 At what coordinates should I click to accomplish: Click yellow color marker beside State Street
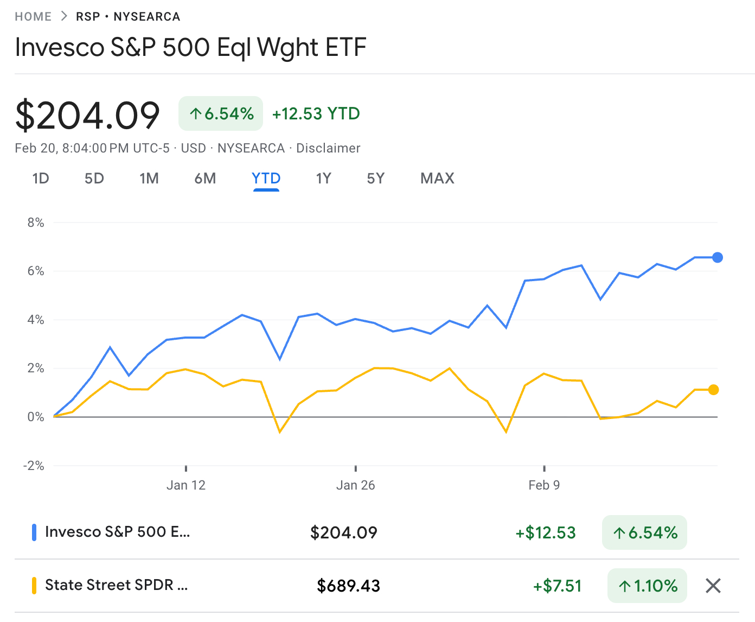[34, 586]
